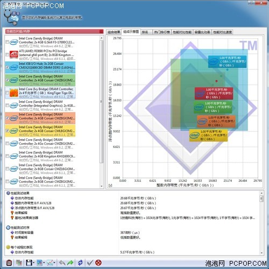Select the 5.17千兆字节/秒 value row
The image size is (269, 269).
pyautogui.click(x=137, y=252)
